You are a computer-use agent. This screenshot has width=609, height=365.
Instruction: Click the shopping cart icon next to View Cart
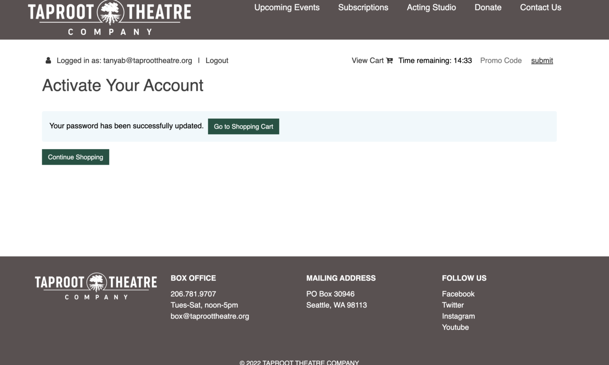click(x=389, y=60)
